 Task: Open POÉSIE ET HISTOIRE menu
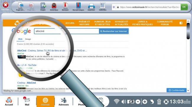pos(84,23)
